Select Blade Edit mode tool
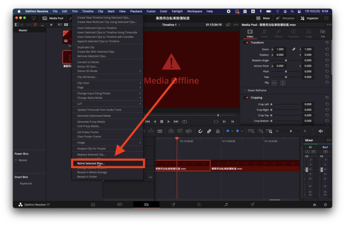 click(160, 131)
